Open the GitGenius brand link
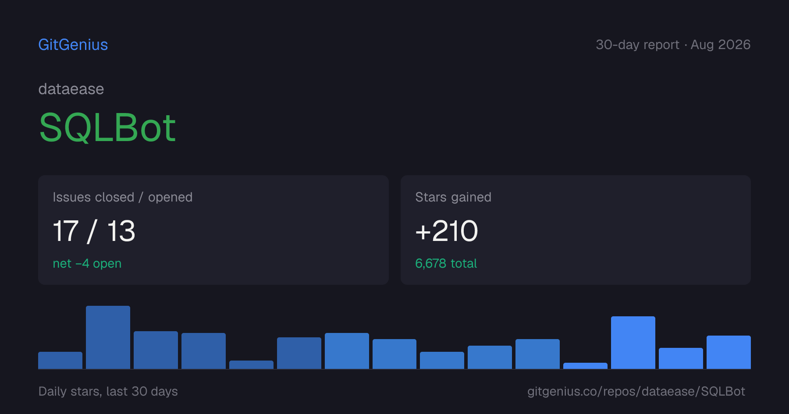The width and height of the screenshot is (789, 414). tap(73, 45)
